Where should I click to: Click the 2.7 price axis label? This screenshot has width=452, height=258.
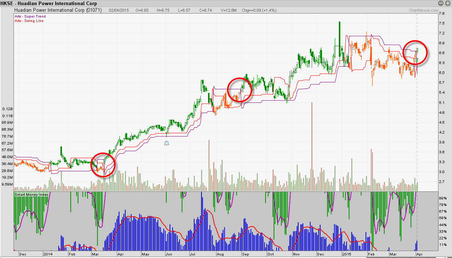coord(441,182)
